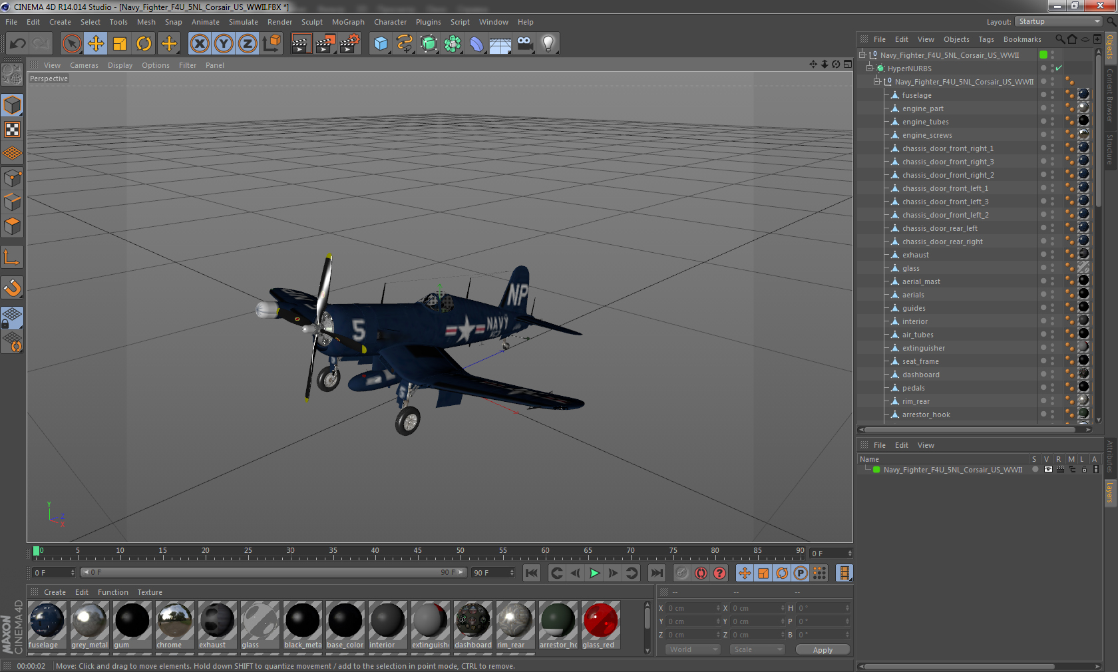Collapse the nested Navy_Fighter null node
1118x672 pixels.
(x=876, y=81)
